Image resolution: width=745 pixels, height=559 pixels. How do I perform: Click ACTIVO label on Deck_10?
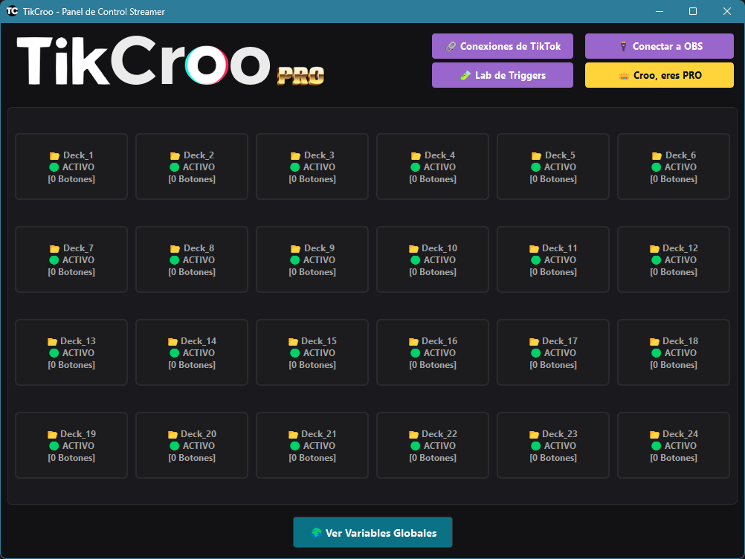[x=439, y=260]
